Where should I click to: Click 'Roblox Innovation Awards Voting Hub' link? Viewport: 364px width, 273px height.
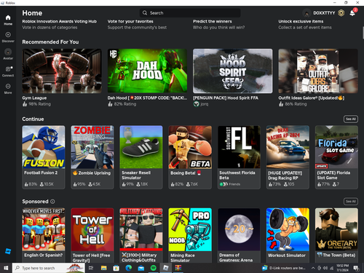(x=60, y=21)
